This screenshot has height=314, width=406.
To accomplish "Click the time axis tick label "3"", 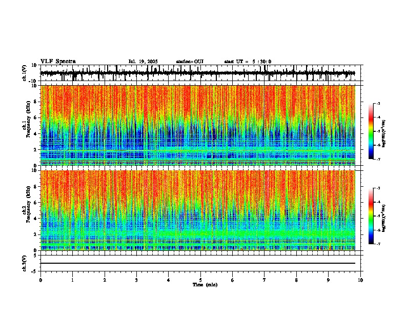I will 136,280.
